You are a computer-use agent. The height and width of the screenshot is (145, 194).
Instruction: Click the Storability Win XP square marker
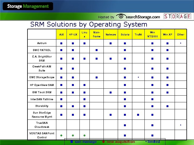pos(167,106)
